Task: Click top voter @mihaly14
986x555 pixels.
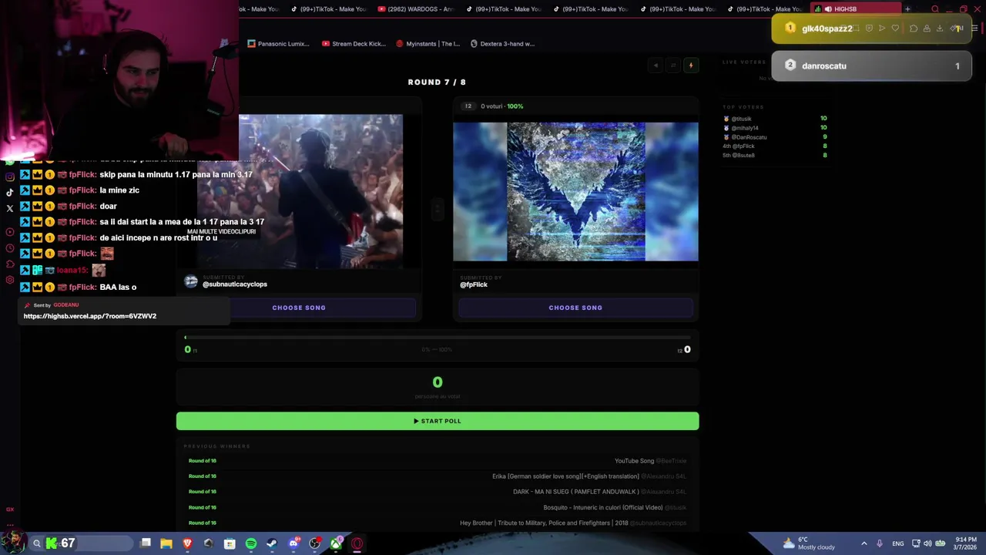Action: coord(745,128)
